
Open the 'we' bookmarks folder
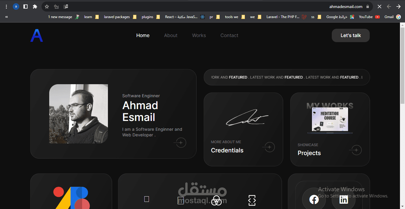256,17
